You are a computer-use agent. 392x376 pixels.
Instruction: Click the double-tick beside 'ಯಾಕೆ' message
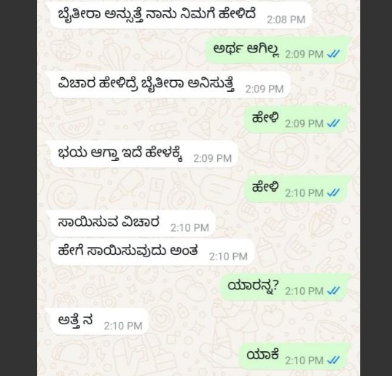[x=334, y=360]
